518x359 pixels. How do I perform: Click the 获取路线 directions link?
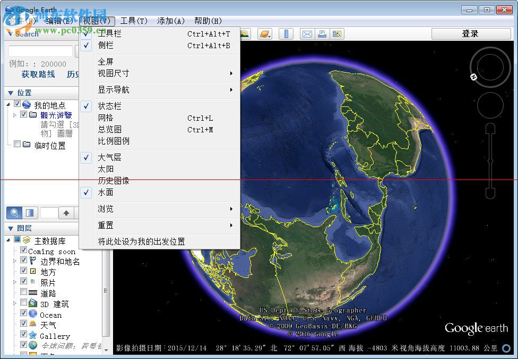[x=38, y=74]
